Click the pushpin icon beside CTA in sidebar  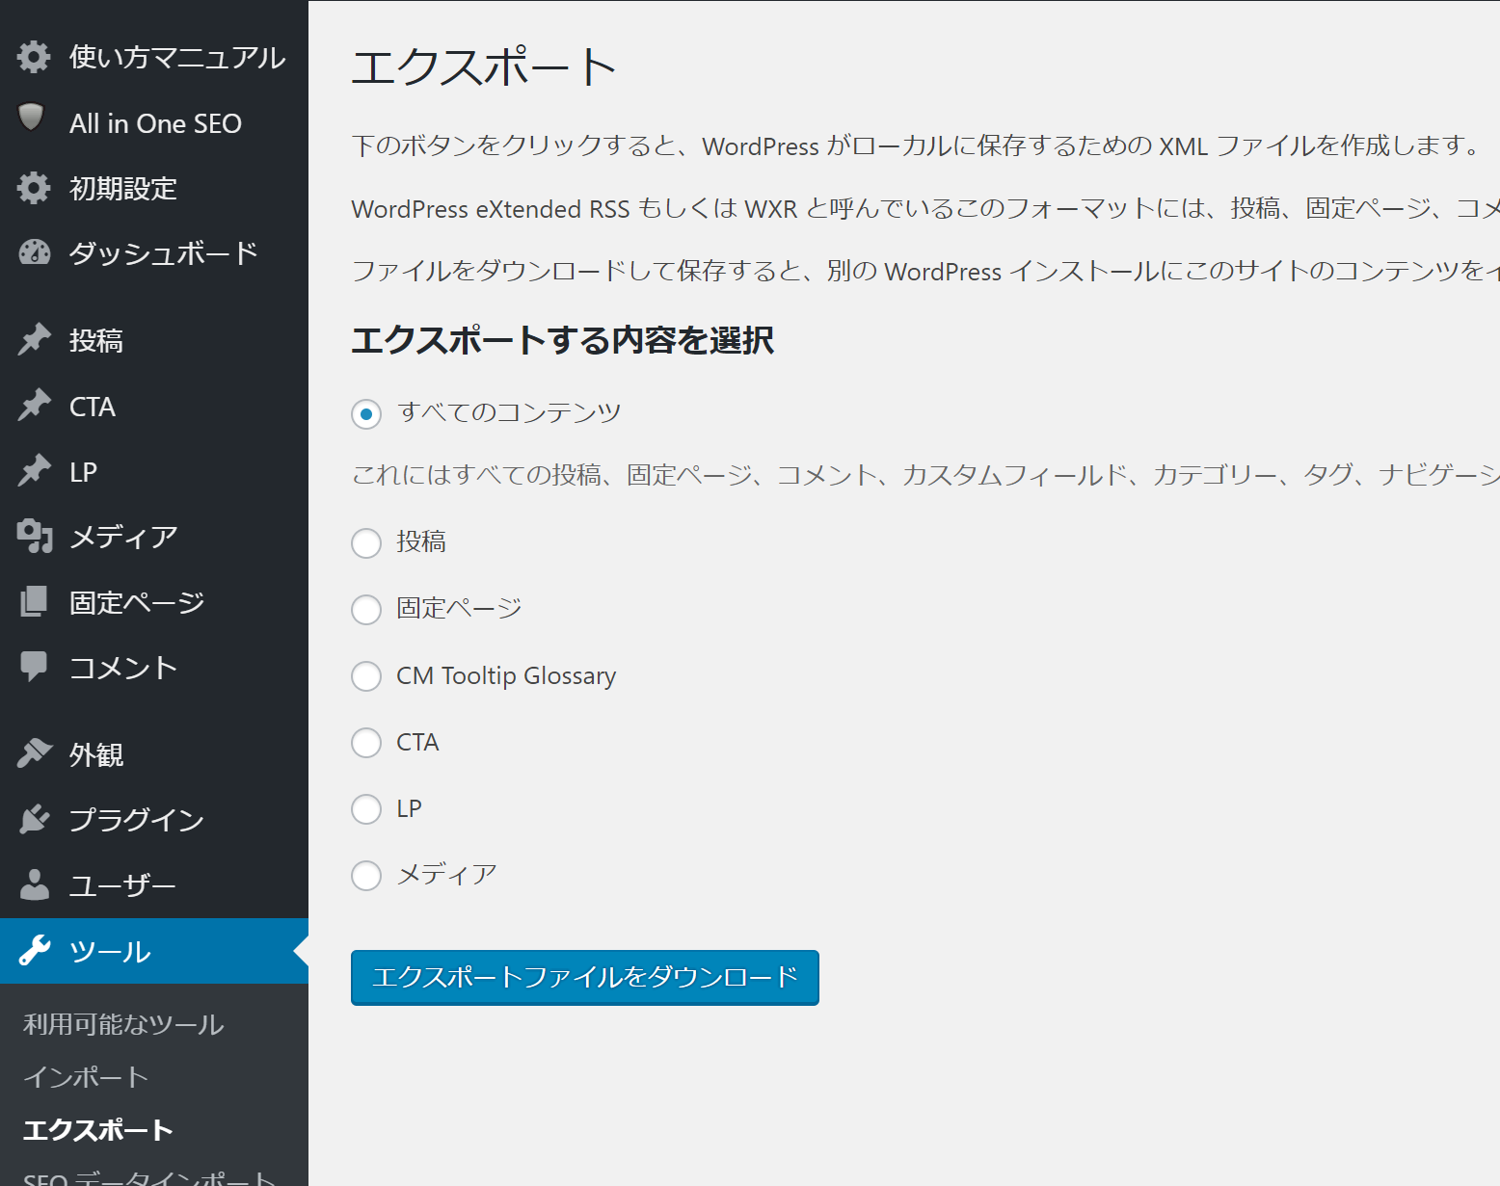tap(34, 406)
